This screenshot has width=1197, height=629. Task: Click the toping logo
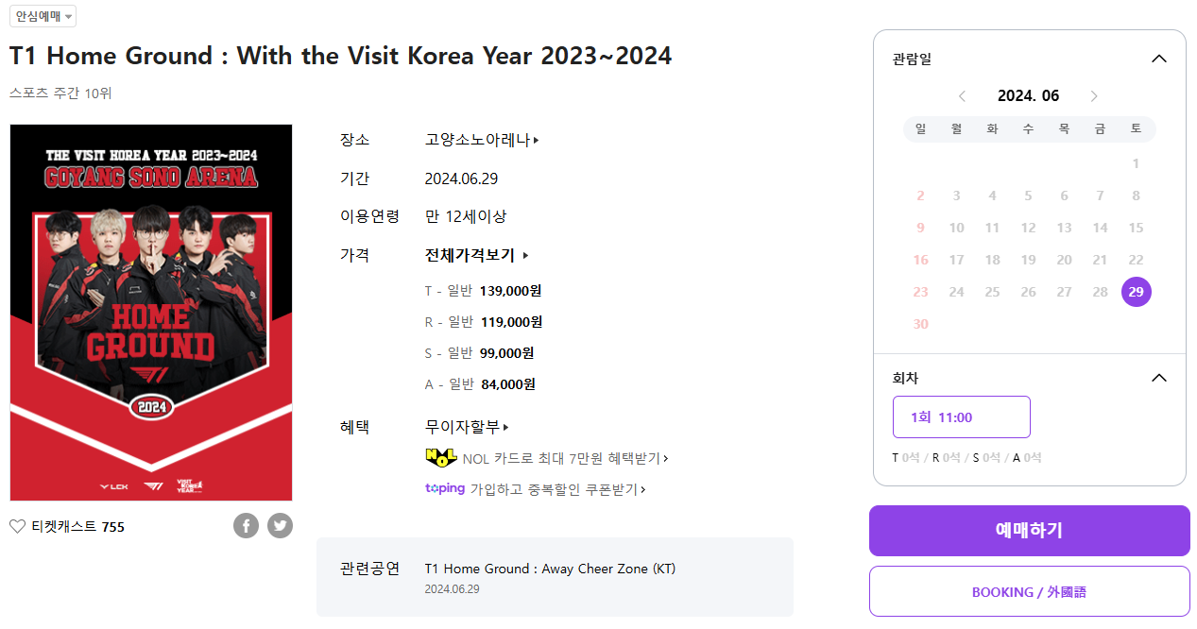point(445,488)
